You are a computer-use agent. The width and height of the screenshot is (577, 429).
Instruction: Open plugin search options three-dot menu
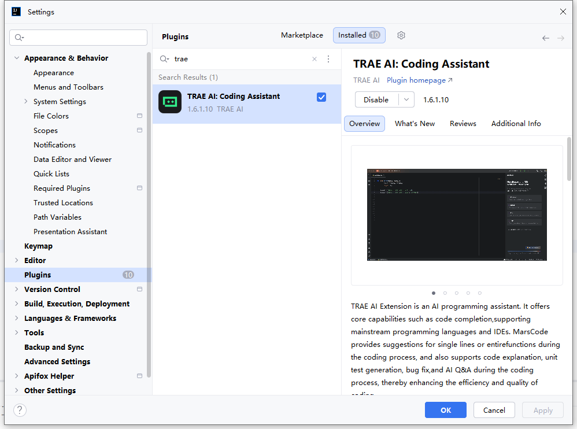point(328,59)
